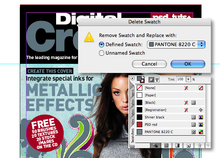Click non-editable pencil icon on [Registration] row
The image size is (220, 158).
pyautogui.click(x=186, y=110)
